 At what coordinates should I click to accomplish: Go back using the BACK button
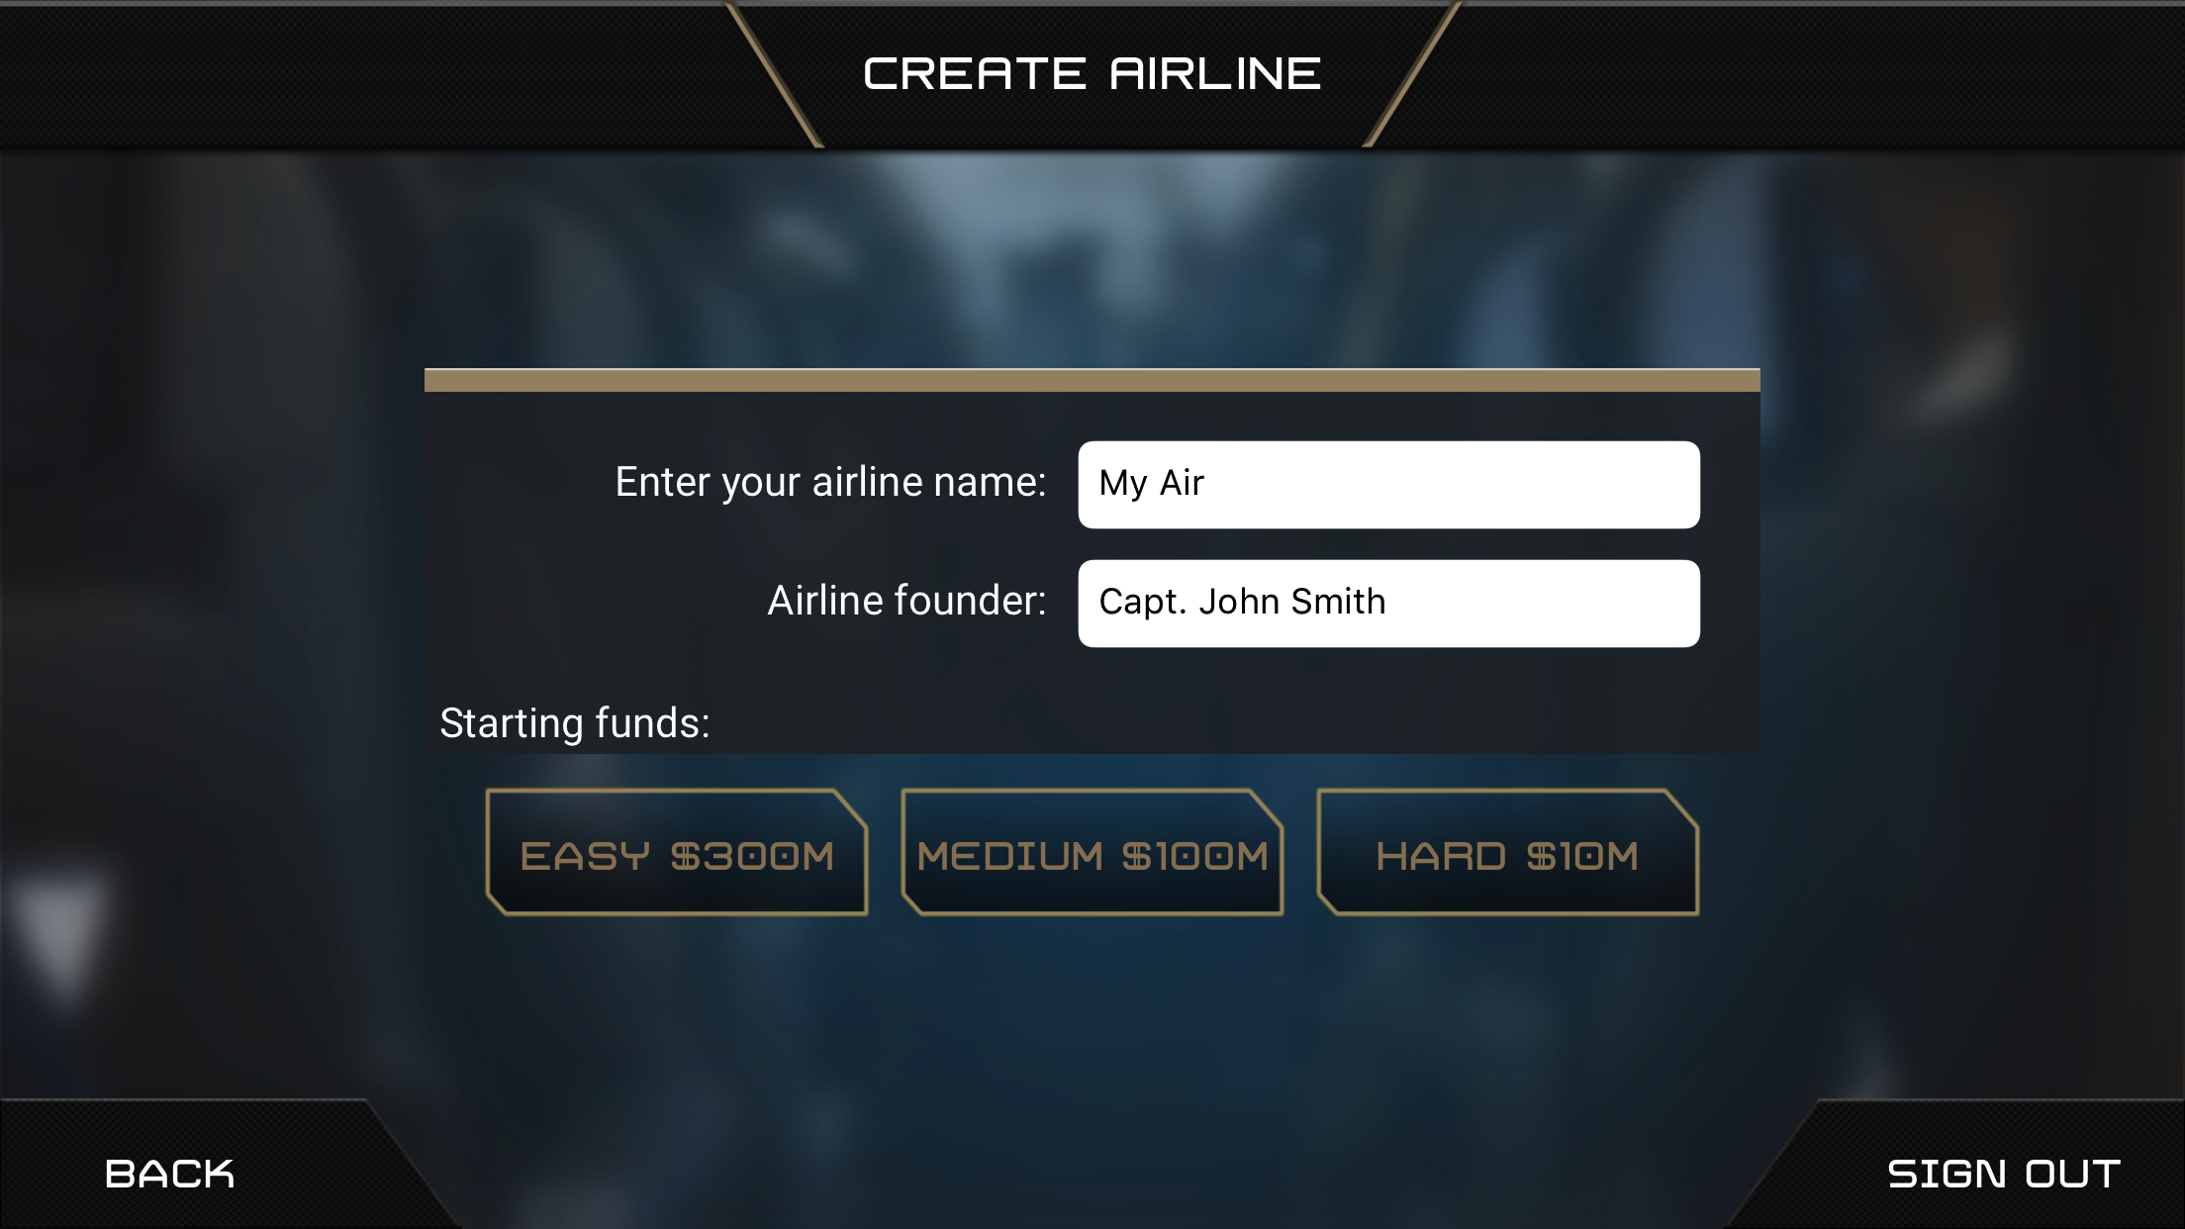click(x=169, y=1174)
